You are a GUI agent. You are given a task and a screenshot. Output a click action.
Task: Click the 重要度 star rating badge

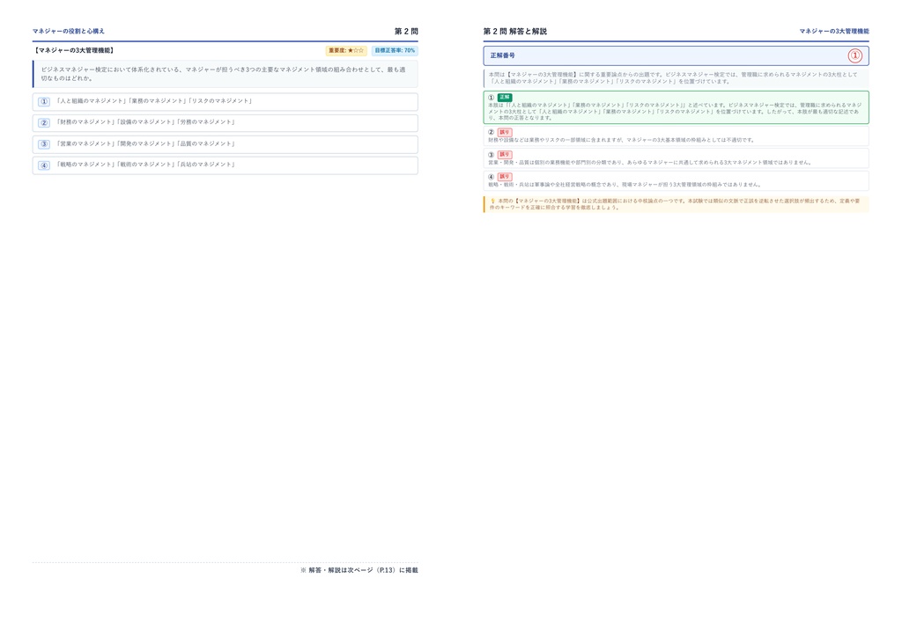pos(346,50)
